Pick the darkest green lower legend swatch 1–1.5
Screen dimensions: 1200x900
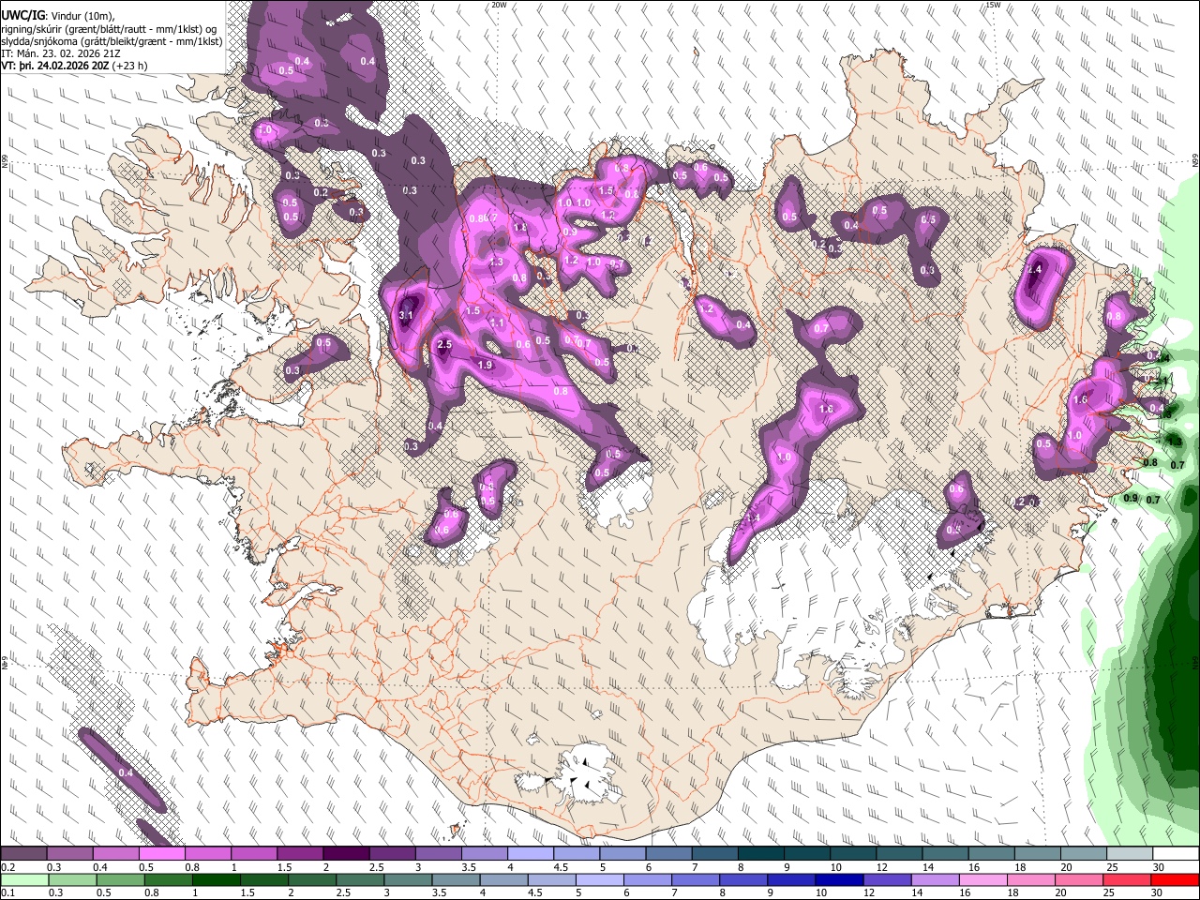pyautogui.click(x=216, y=879)
